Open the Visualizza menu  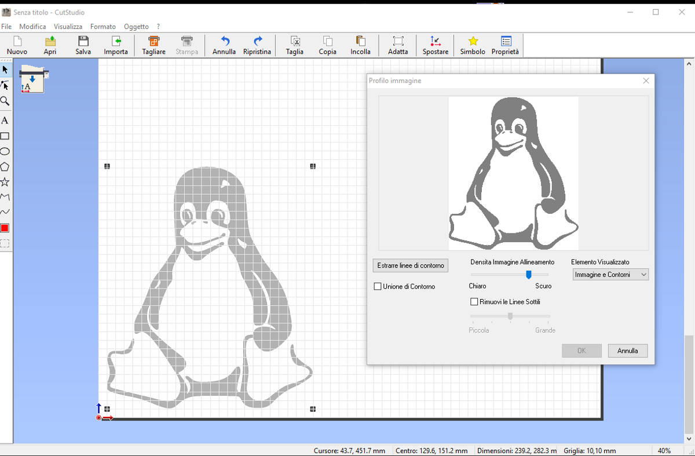click(68, 27)
